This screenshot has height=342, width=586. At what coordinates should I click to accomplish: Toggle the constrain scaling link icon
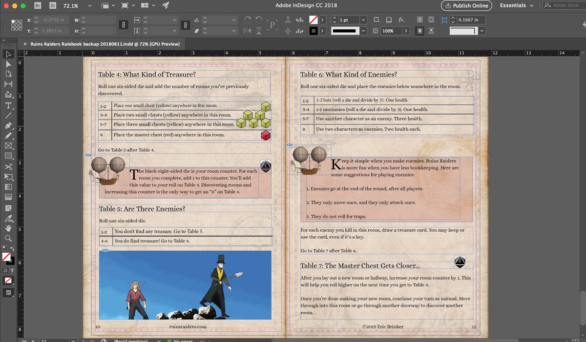185,25
